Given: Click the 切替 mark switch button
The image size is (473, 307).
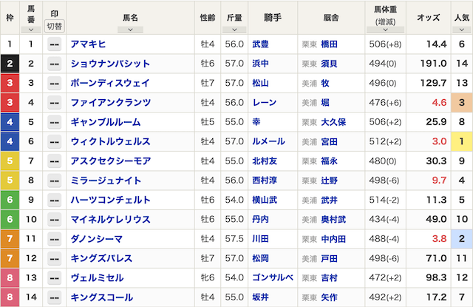Looking at the screenshot, I should pos(54,27).
